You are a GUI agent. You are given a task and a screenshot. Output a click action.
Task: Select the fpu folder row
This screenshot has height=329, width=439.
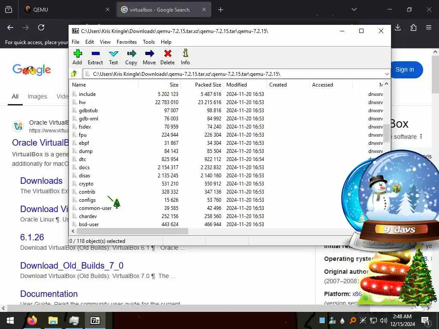(x=227, y=135)
